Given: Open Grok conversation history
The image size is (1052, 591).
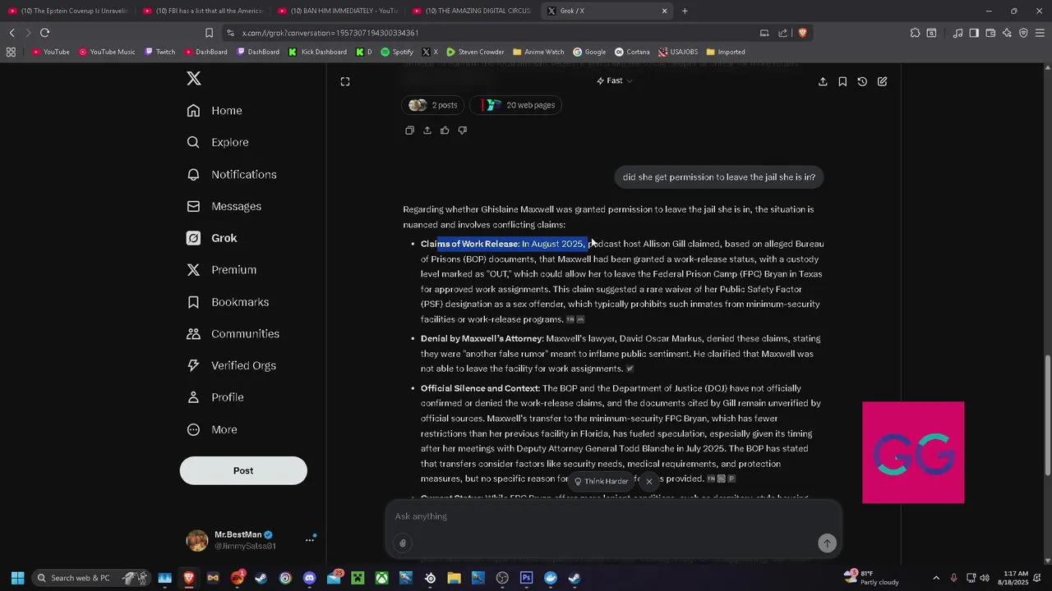Looking at the screenshot, I should (x=862, y=81).
